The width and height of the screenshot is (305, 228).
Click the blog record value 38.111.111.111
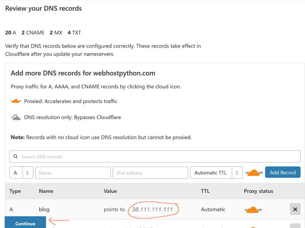pyautogui.click(x=152, y=209)
